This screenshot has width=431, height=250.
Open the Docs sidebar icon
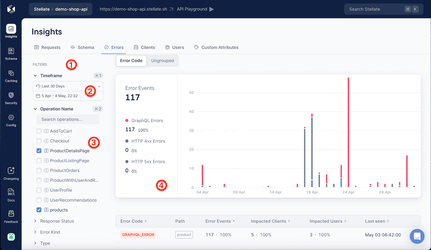[11, 192]
